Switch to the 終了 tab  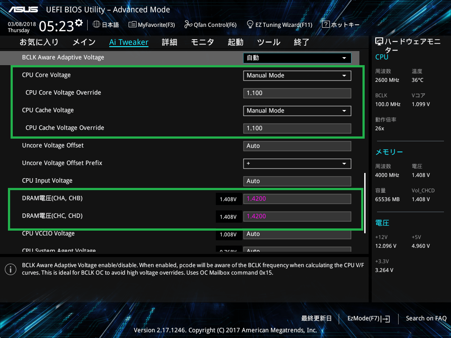[302, 42]
